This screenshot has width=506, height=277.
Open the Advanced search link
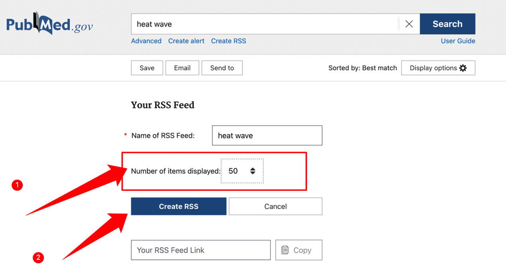point(146,41)
